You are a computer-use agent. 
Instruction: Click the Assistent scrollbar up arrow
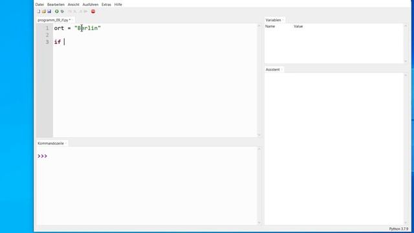pos(406,75)
